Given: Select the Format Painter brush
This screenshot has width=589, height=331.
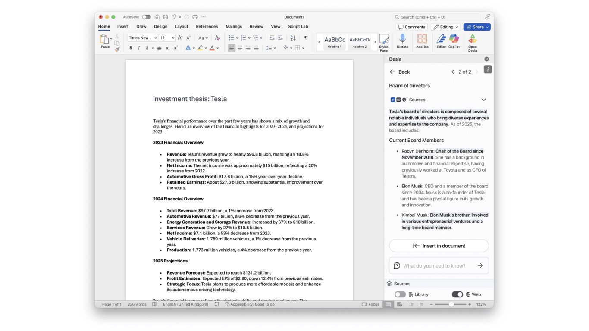Looking at the screenshot, I should pos(117,50).
